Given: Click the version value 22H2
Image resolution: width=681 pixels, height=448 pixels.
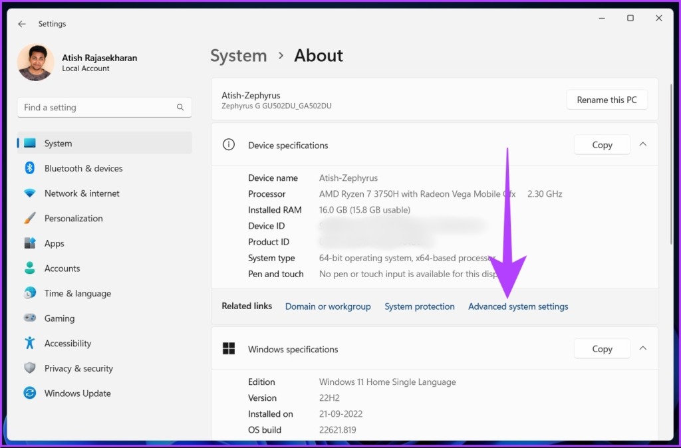Looking at the screenshot, I should [329, 398].
